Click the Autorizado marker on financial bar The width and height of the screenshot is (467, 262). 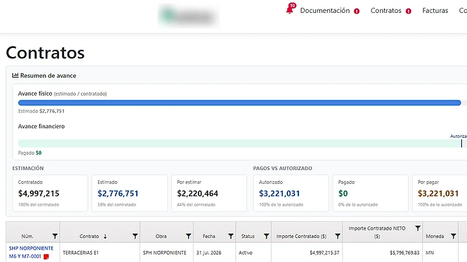coord(461,143)
